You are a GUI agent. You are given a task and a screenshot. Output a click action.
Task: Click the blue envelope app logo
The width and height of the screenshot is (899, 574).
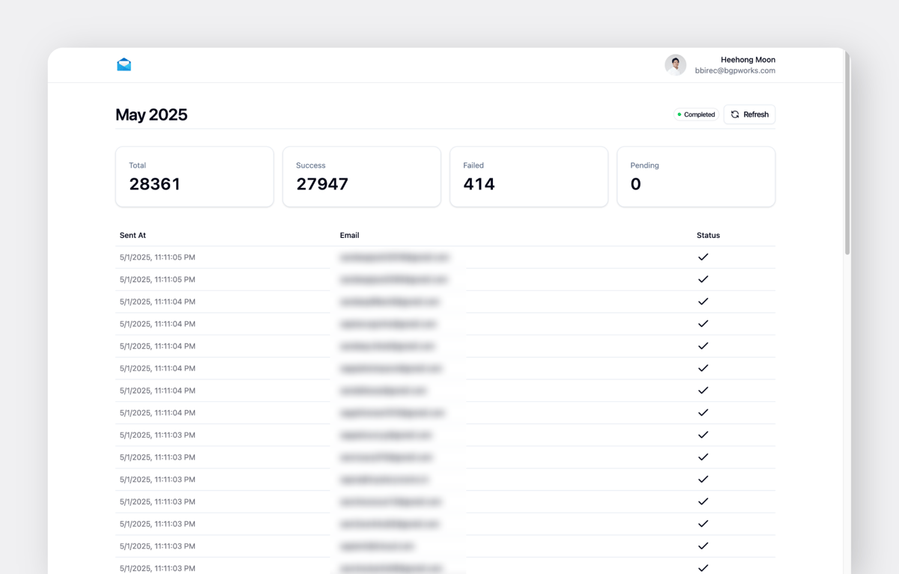pos(124,64)
